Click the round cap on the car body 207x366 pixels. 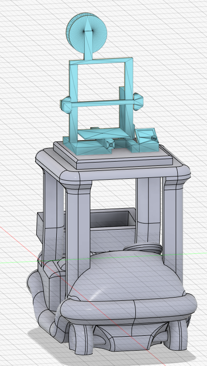[143, 248]
